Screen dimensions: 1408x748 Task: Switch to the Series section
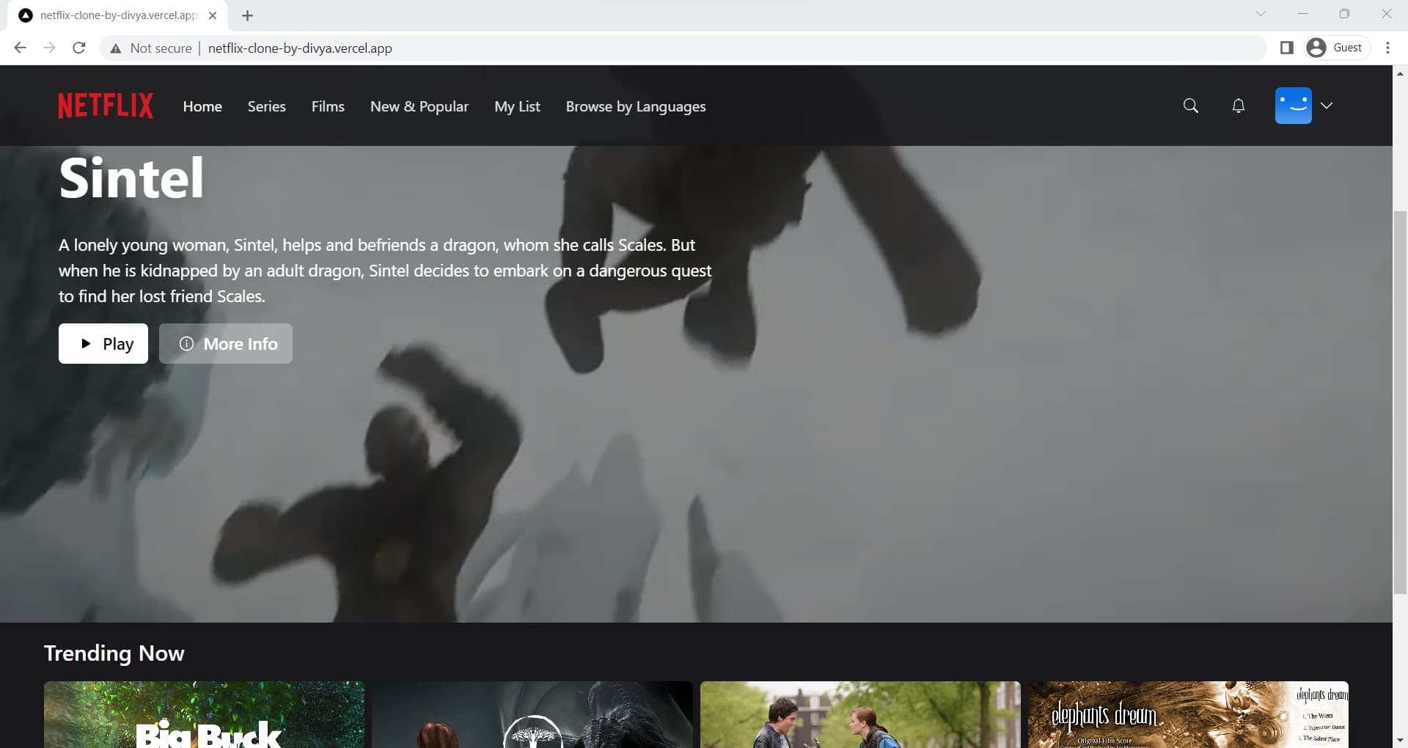[266, 106]
